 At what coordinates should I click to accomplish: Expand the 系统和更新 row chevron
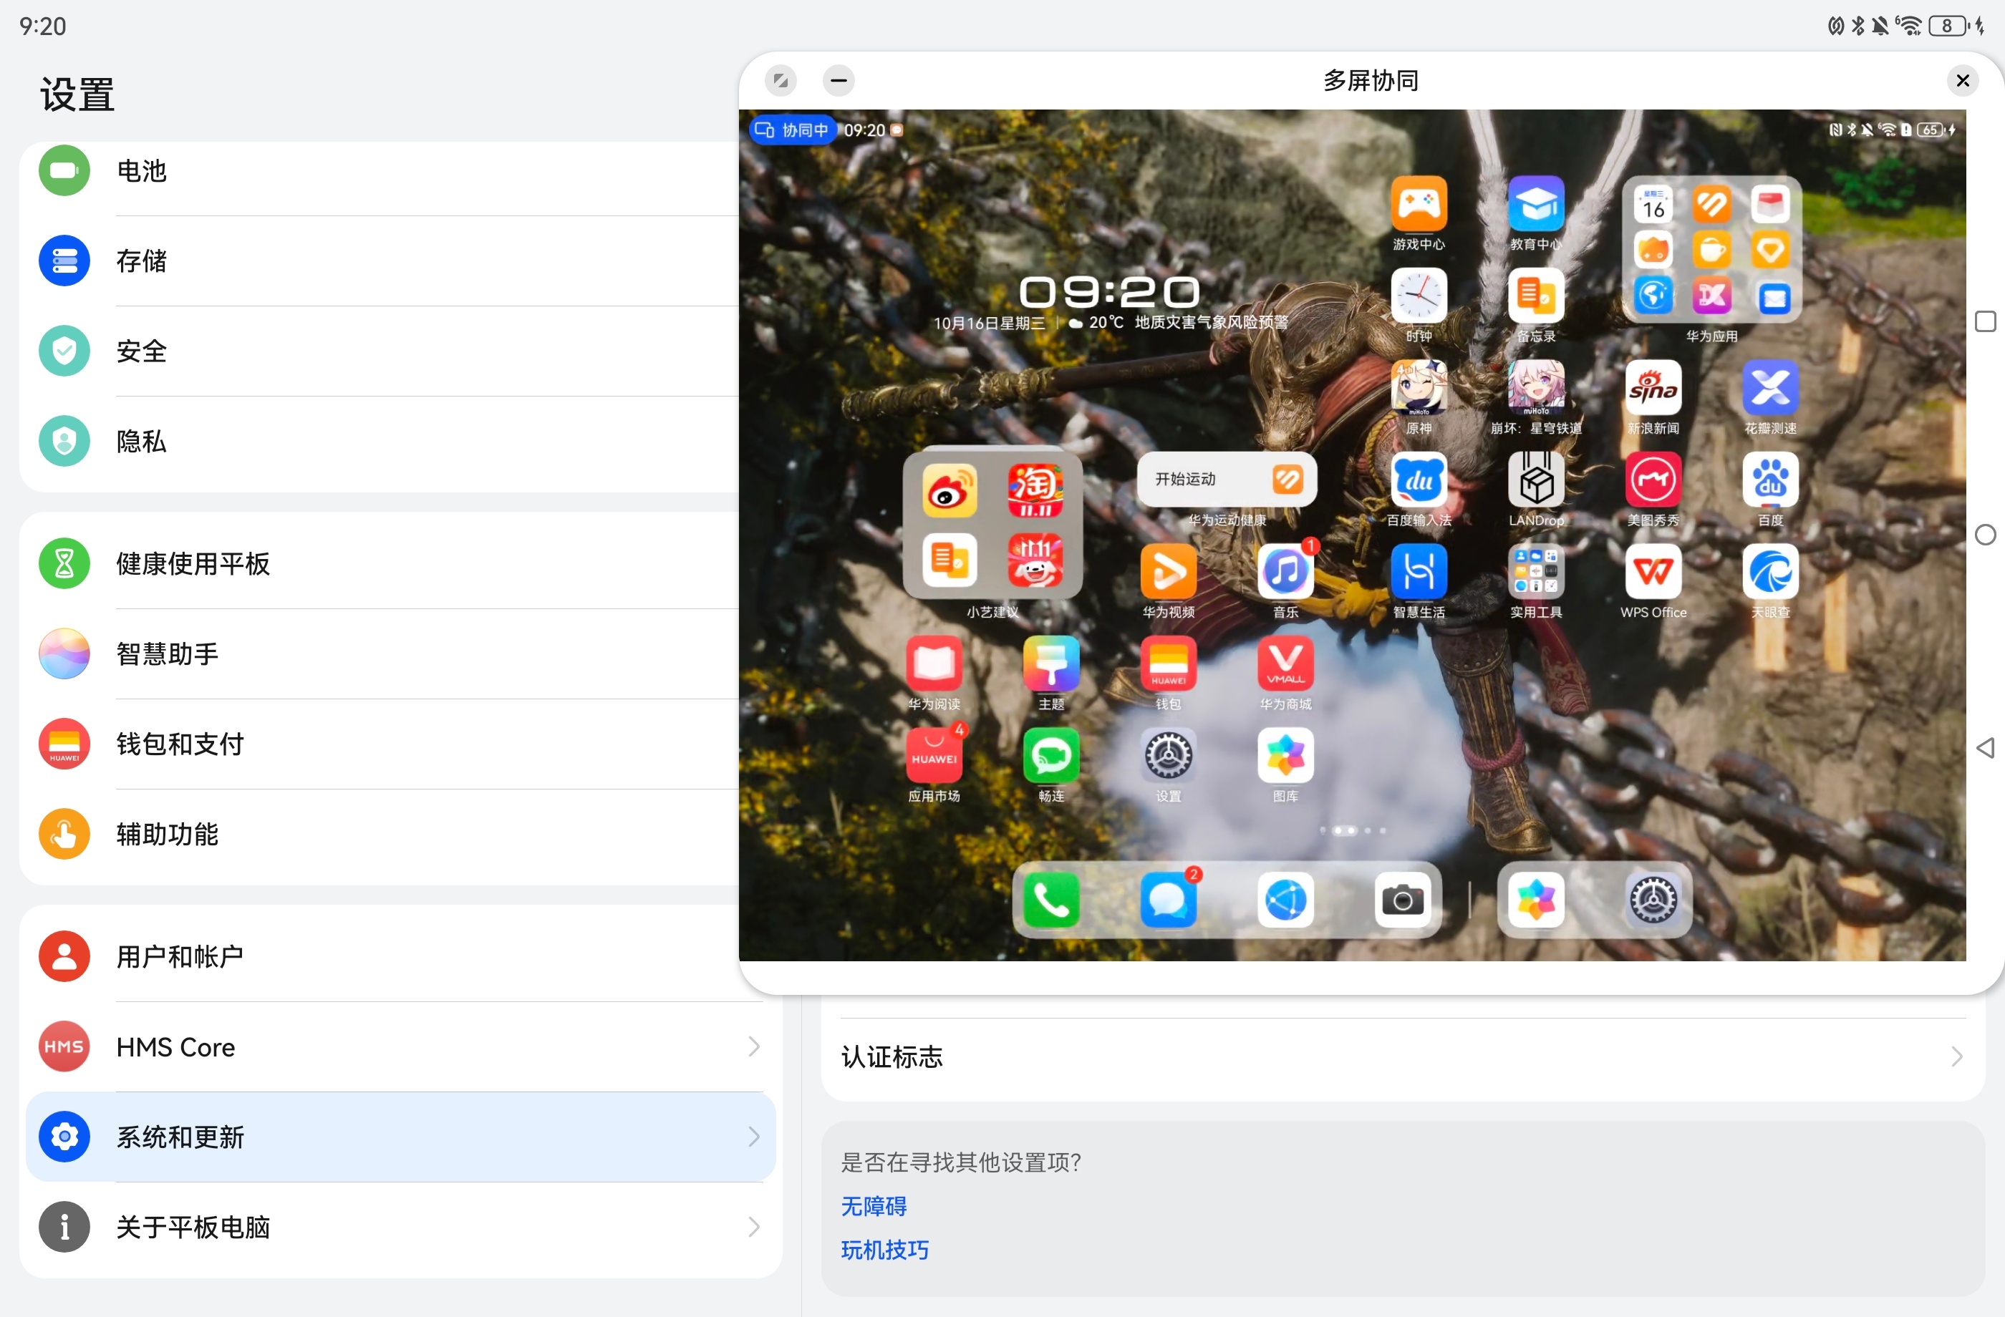754,1137
